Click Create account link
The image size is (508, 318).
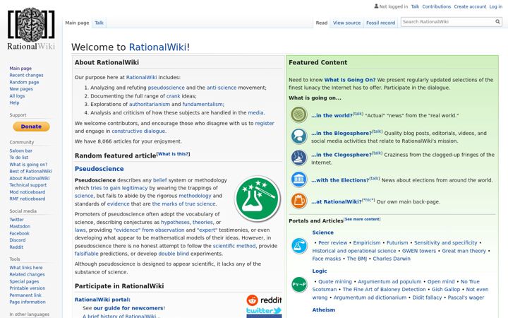pos(470,6)
